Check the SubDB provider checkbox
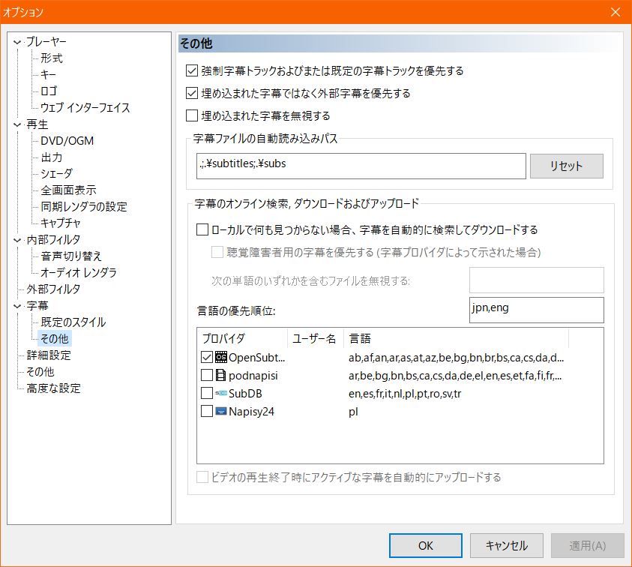The width and height of the screenshot is (632, 567). 207,393
